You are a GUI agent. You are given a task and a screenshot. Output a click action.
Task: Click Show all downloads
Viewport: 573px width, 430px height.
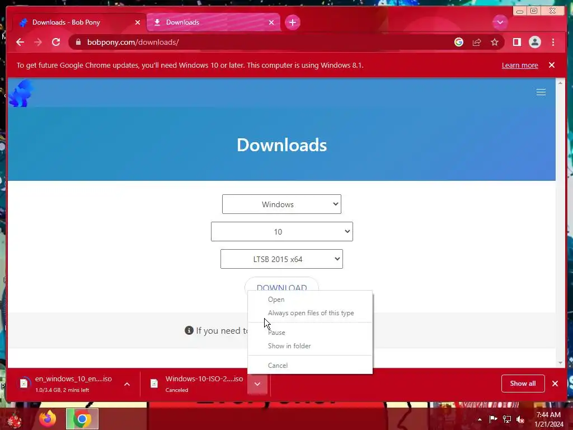click(523, 384)
